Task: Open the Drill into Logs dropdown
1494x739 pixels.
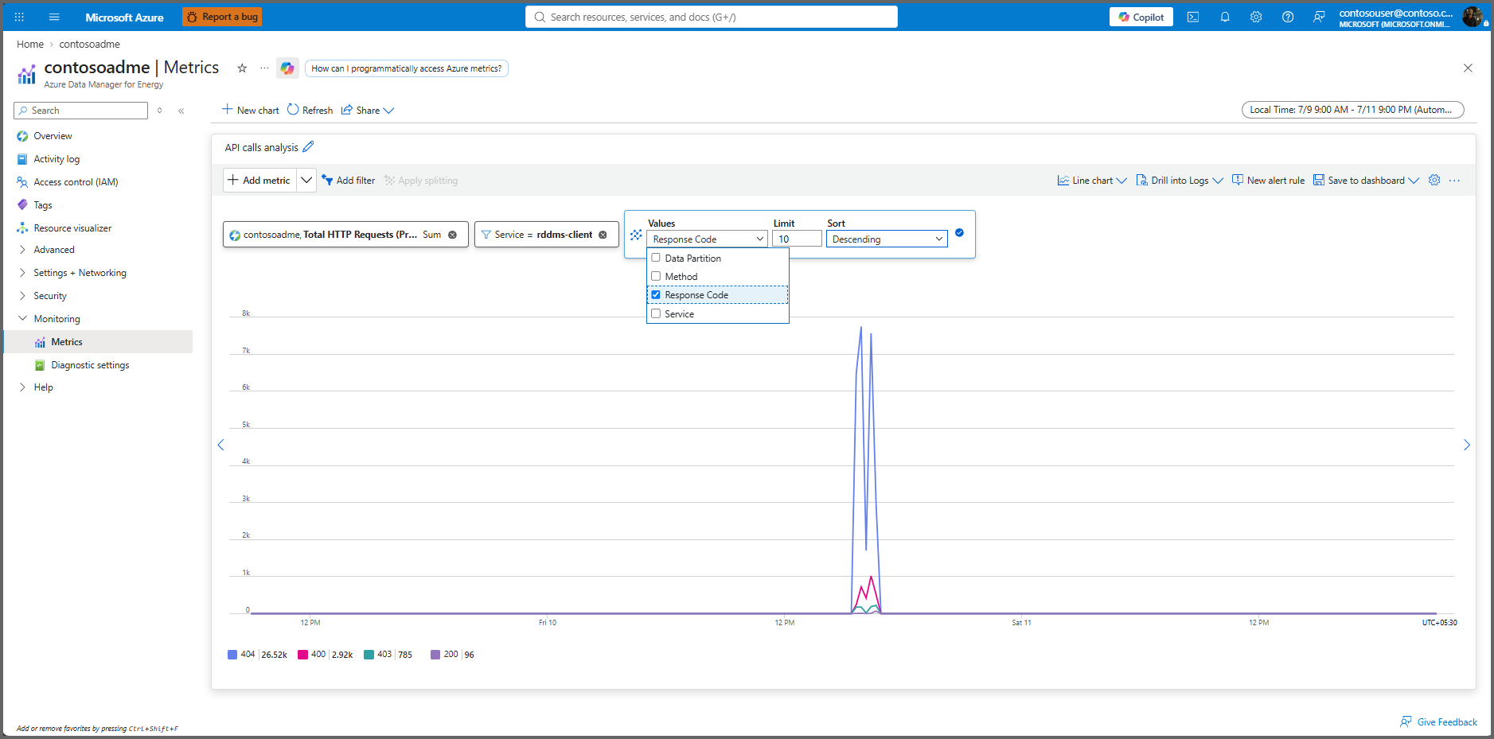Action: click(1180, 181)
